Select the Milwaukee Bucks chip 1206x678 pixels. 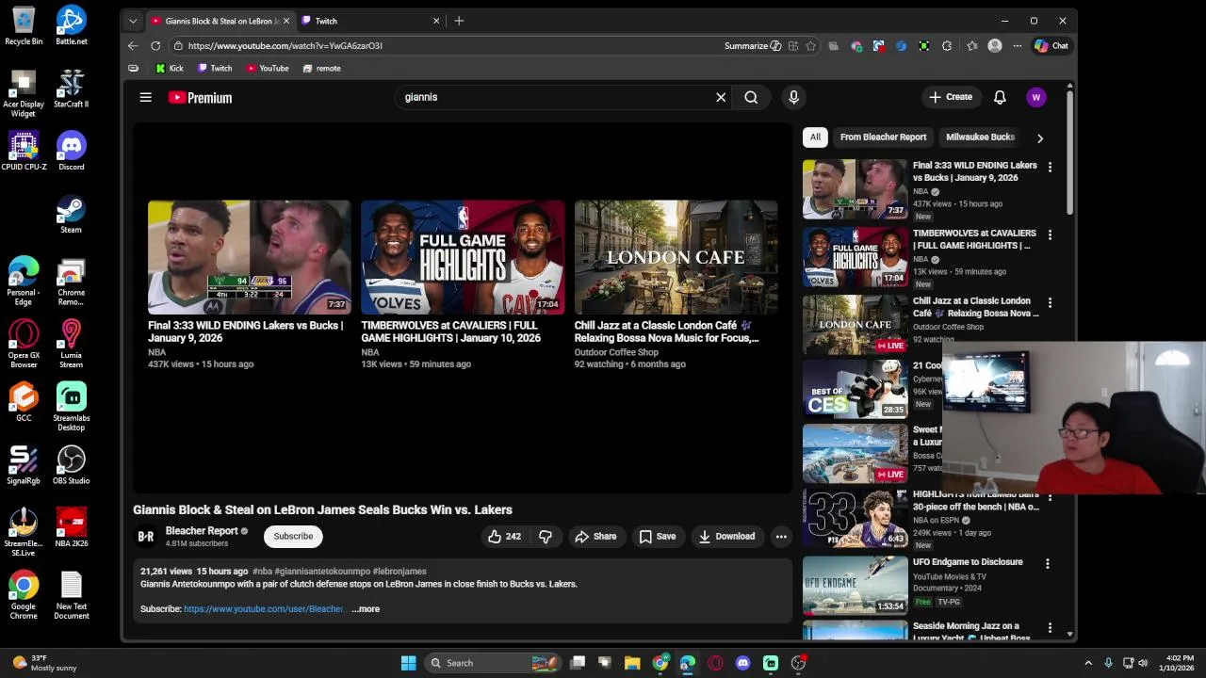click(x=980, y=137)
